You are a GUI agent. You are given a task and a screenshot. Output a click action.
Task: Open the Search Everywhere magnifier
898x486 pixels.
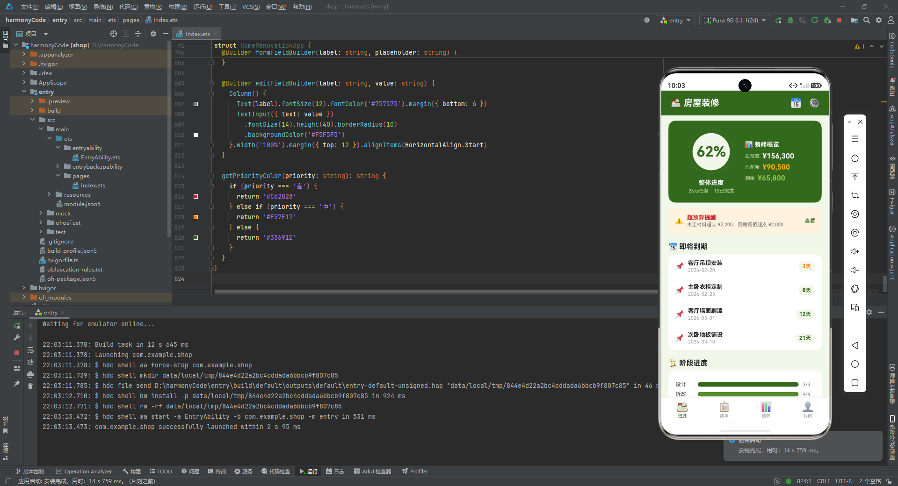[867, 20]
